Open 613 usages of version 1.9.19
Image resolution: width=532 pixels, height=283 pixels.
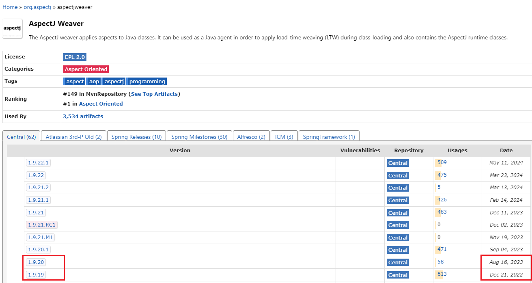tap(442, 274)
